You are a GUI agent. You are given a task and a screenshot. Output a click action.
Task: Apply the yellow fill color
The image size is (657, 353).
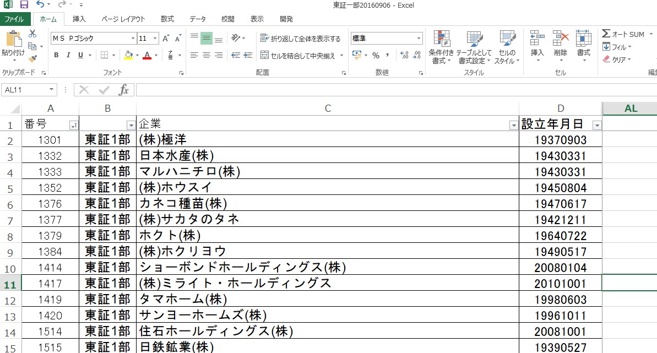click(129, 55)
